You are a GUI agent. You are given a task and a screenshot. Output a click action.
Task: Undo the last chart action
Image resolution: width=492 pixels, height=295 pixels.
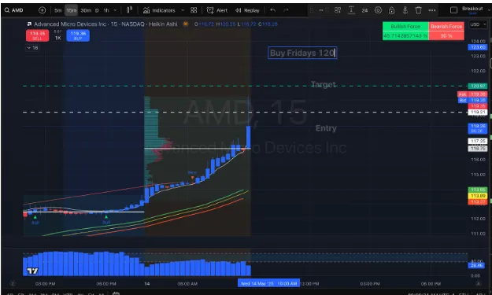tap(272, 10)
